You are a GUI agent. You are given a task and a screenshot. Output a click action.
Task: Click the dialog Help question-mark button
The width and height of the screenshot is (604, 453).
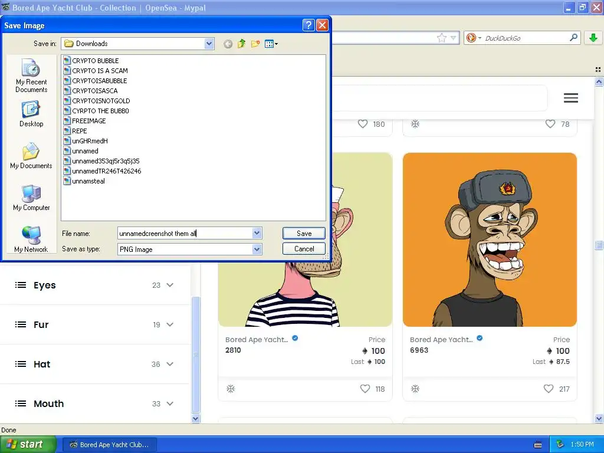coord(308,25)
